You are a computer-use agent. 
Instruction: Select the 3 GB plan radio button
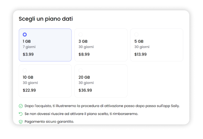click(81, 35)
